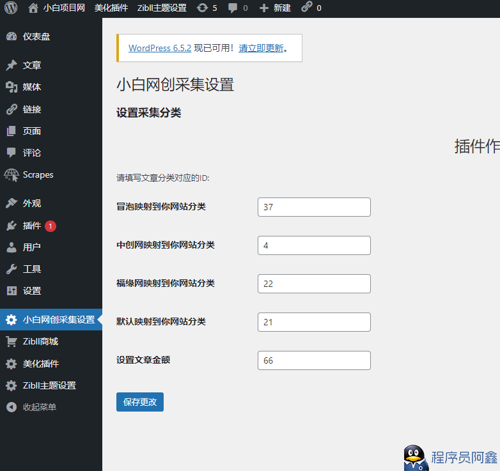Click the Scrapes globe icon
The image size is (500, 471).
coord(12,175)
